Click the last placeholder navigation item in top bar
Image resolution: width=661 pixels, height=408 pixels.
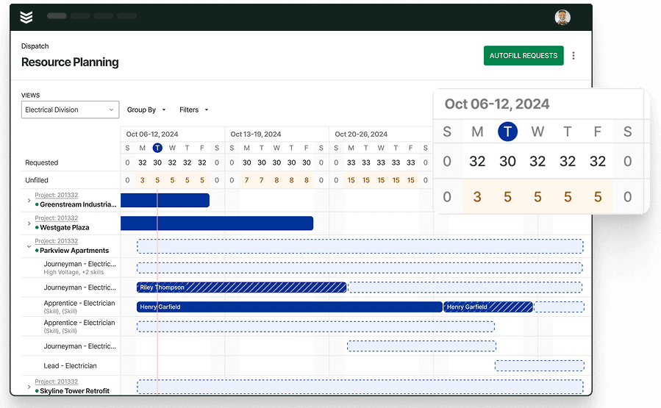[x=127, y=16]
